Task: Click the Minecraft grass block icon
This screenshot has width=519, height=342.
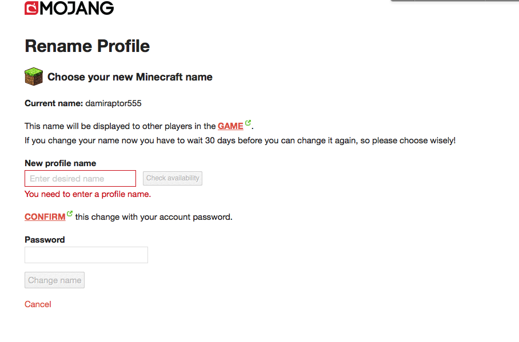Action: point(34,77)
